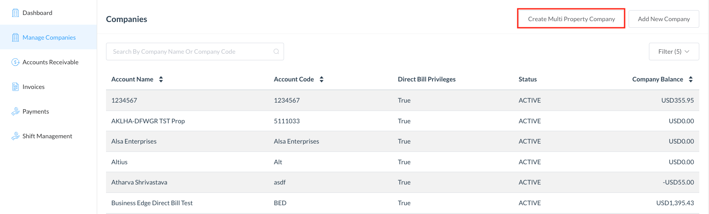The image size is (709, 214).
Task: Click the Shift Management icon
Action: [15, 136]
